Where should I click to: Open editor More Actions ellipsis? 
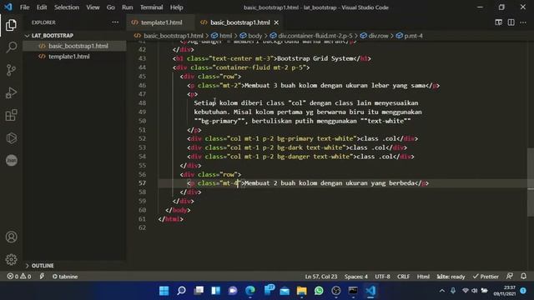tap(523, 22)
